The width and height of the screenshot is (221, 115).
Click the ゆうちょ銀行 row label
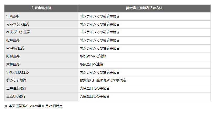16,80
